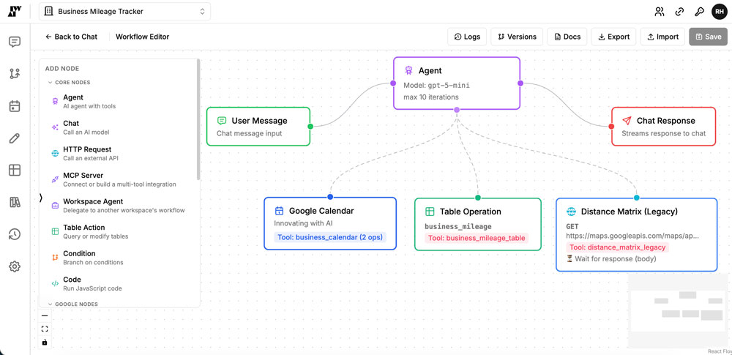Click the distance_matrix_legacy tool tag
The image size is (732, 355).
pyautogui.click(x=618, y=247)
